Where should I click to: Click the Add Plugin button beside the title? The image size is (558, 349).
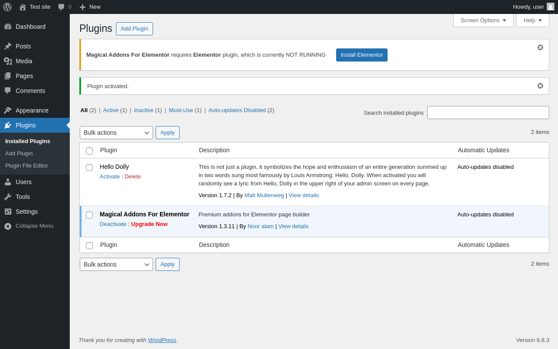pyautogui.click(x=134, y=29)
